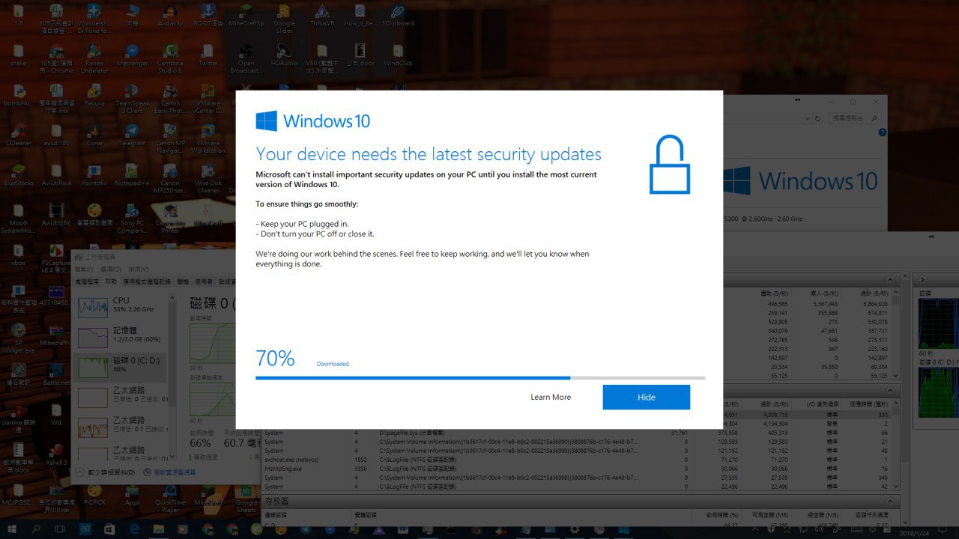959x539 pixels.
Task: Open the Notepad++ desktop icon
Action: click(132, 172)
